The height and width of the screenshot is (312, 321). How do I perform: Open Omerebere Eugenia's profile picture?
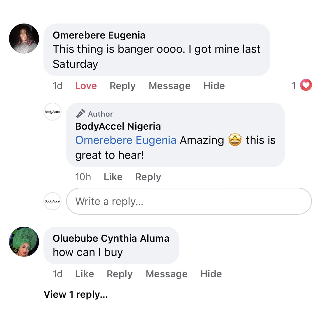coord(24,39)
